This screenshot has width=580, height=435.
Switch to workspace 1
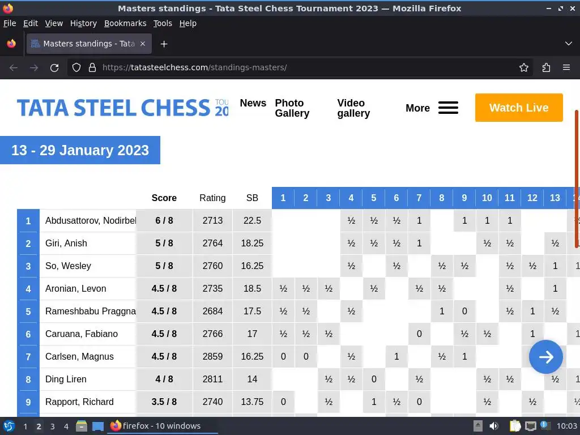tap(25, 427)
